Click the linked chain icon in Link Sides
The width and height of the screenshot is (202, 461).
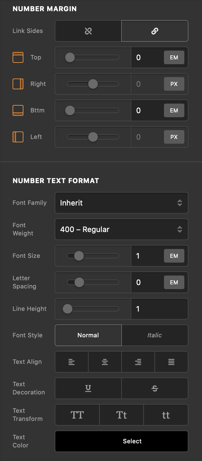[155, 31]
